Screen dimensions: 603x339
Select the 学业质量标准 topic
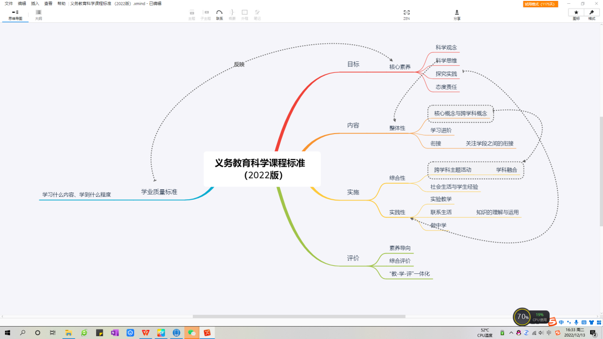point(159,192)
